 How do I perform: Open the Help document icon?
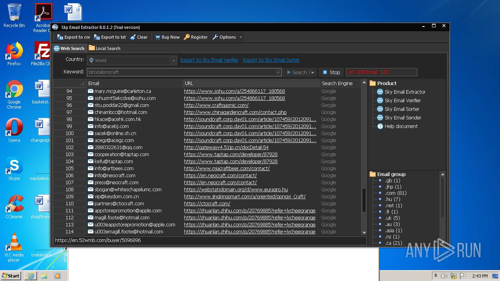coord(380,126)
